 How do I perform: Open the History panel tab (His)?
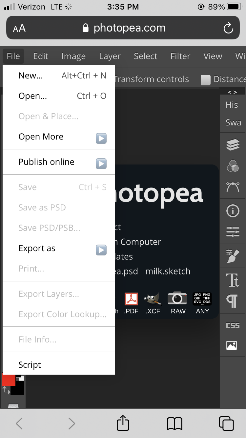coord(232,105)
